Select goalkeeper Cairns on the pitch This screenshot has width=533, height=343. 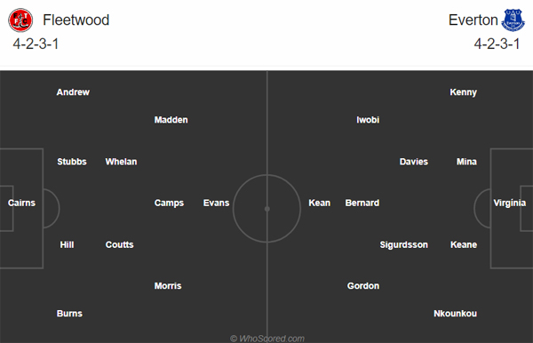click(x=21, y=203)
